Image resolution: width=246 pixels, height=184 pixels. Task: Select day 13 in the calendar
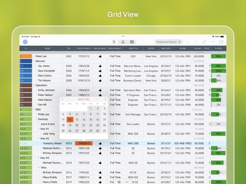click(77, 120)
